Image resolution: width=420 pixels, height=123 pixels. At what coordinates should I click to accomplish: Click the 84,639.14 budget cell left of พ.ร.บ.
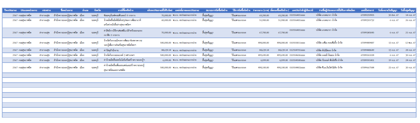(166, 50)
